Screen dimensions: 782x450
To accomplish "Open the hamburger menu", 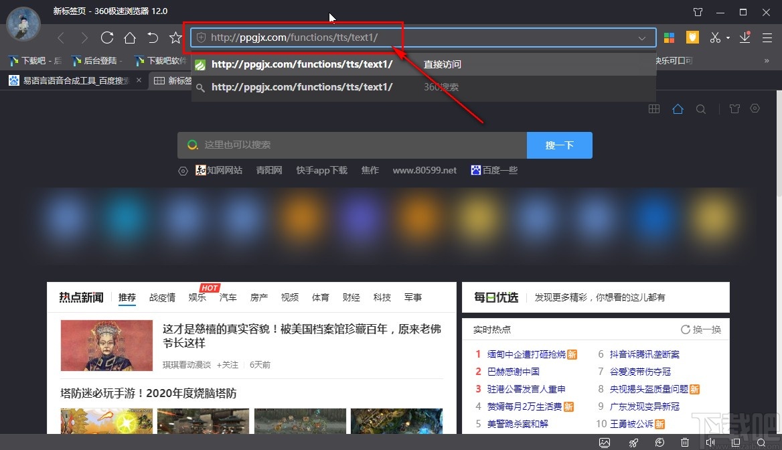I will pos(768,37).
